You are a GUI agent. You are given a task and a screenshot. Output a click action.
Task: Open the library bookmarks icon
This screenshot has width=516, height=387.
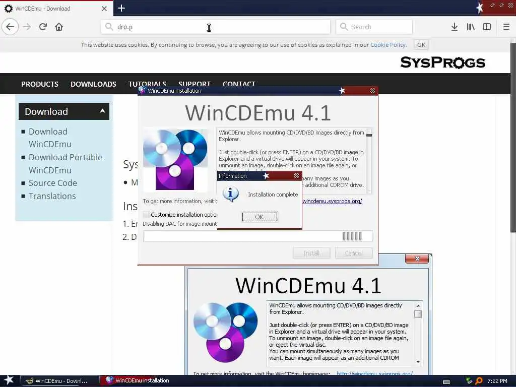(471, 27)
